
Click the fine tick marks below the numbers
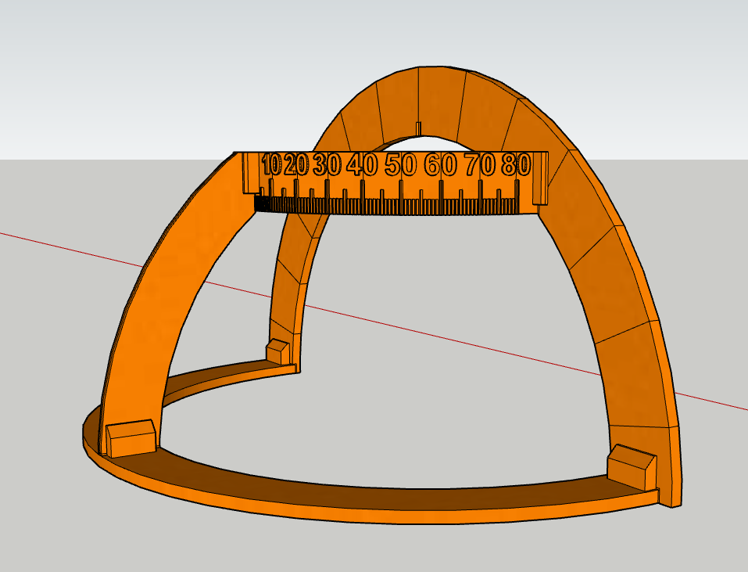click(391, 203)
